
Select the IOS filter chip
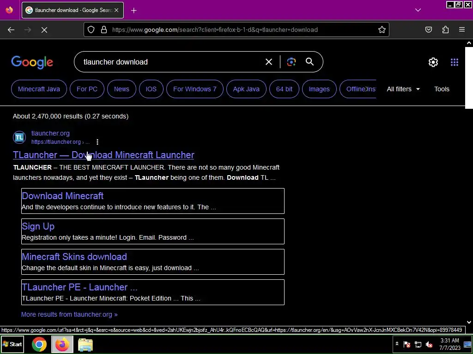(151, 89)
